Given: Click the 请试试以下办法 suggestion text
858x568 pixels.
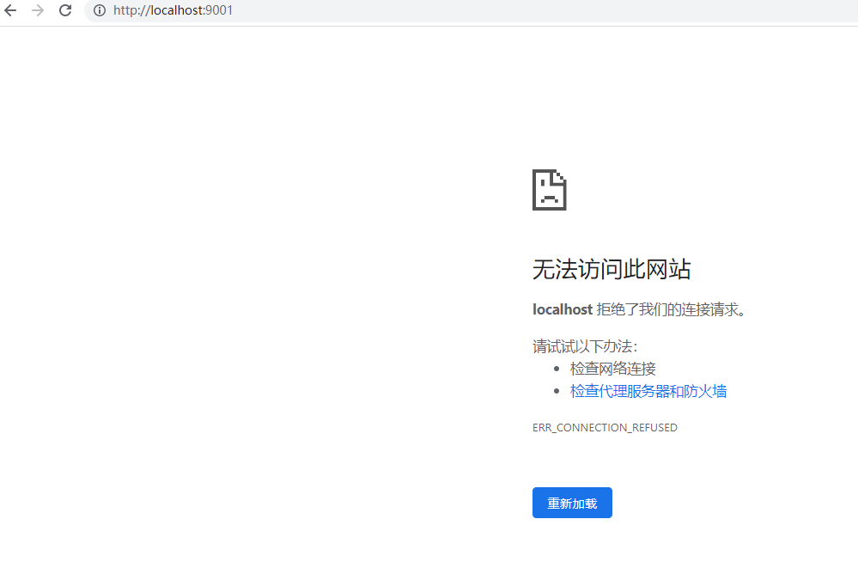Looking at the screenshot, I should tap(583, 345).
